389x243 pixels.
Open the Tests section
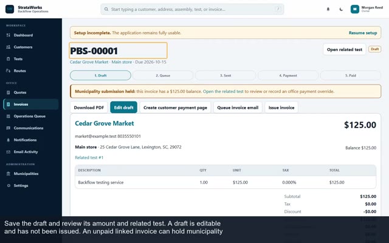(x=18, y=59)
